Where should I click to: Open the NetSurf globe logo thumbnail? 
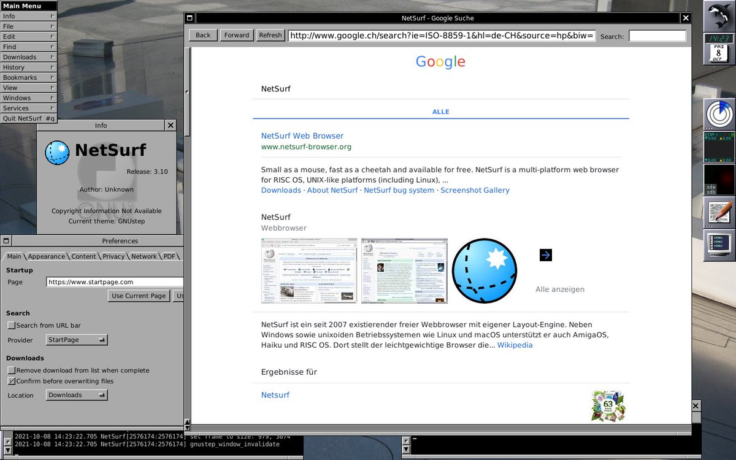pyautogui.click(x=485, y=270)
